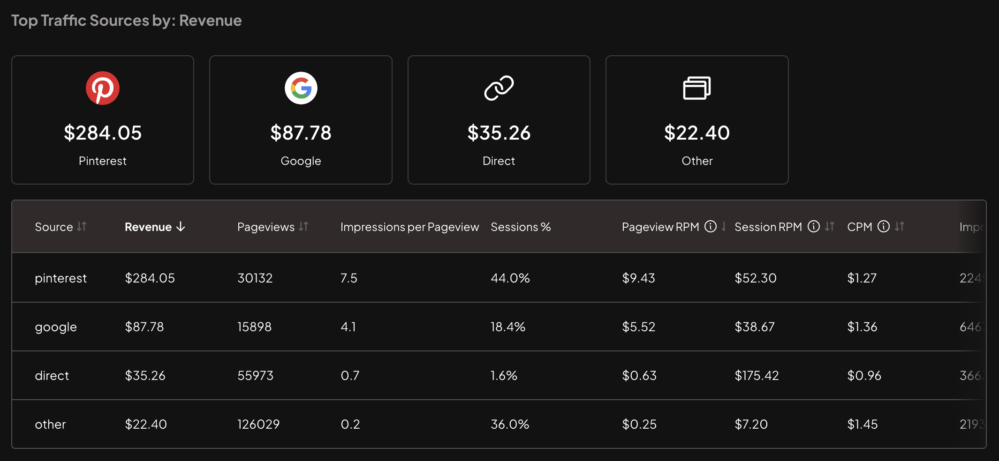Select the Sessions % column header
Viewport: 999px width, 461px height.
click(x=521, y=227)
